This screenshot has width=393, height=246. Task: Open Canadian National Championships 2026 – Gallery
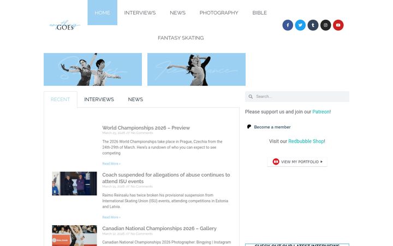(159, 229)
